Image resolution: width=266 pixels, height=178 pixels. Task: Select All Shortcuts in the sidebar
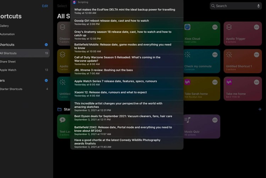pyautogui.click(x=25, y=53)
